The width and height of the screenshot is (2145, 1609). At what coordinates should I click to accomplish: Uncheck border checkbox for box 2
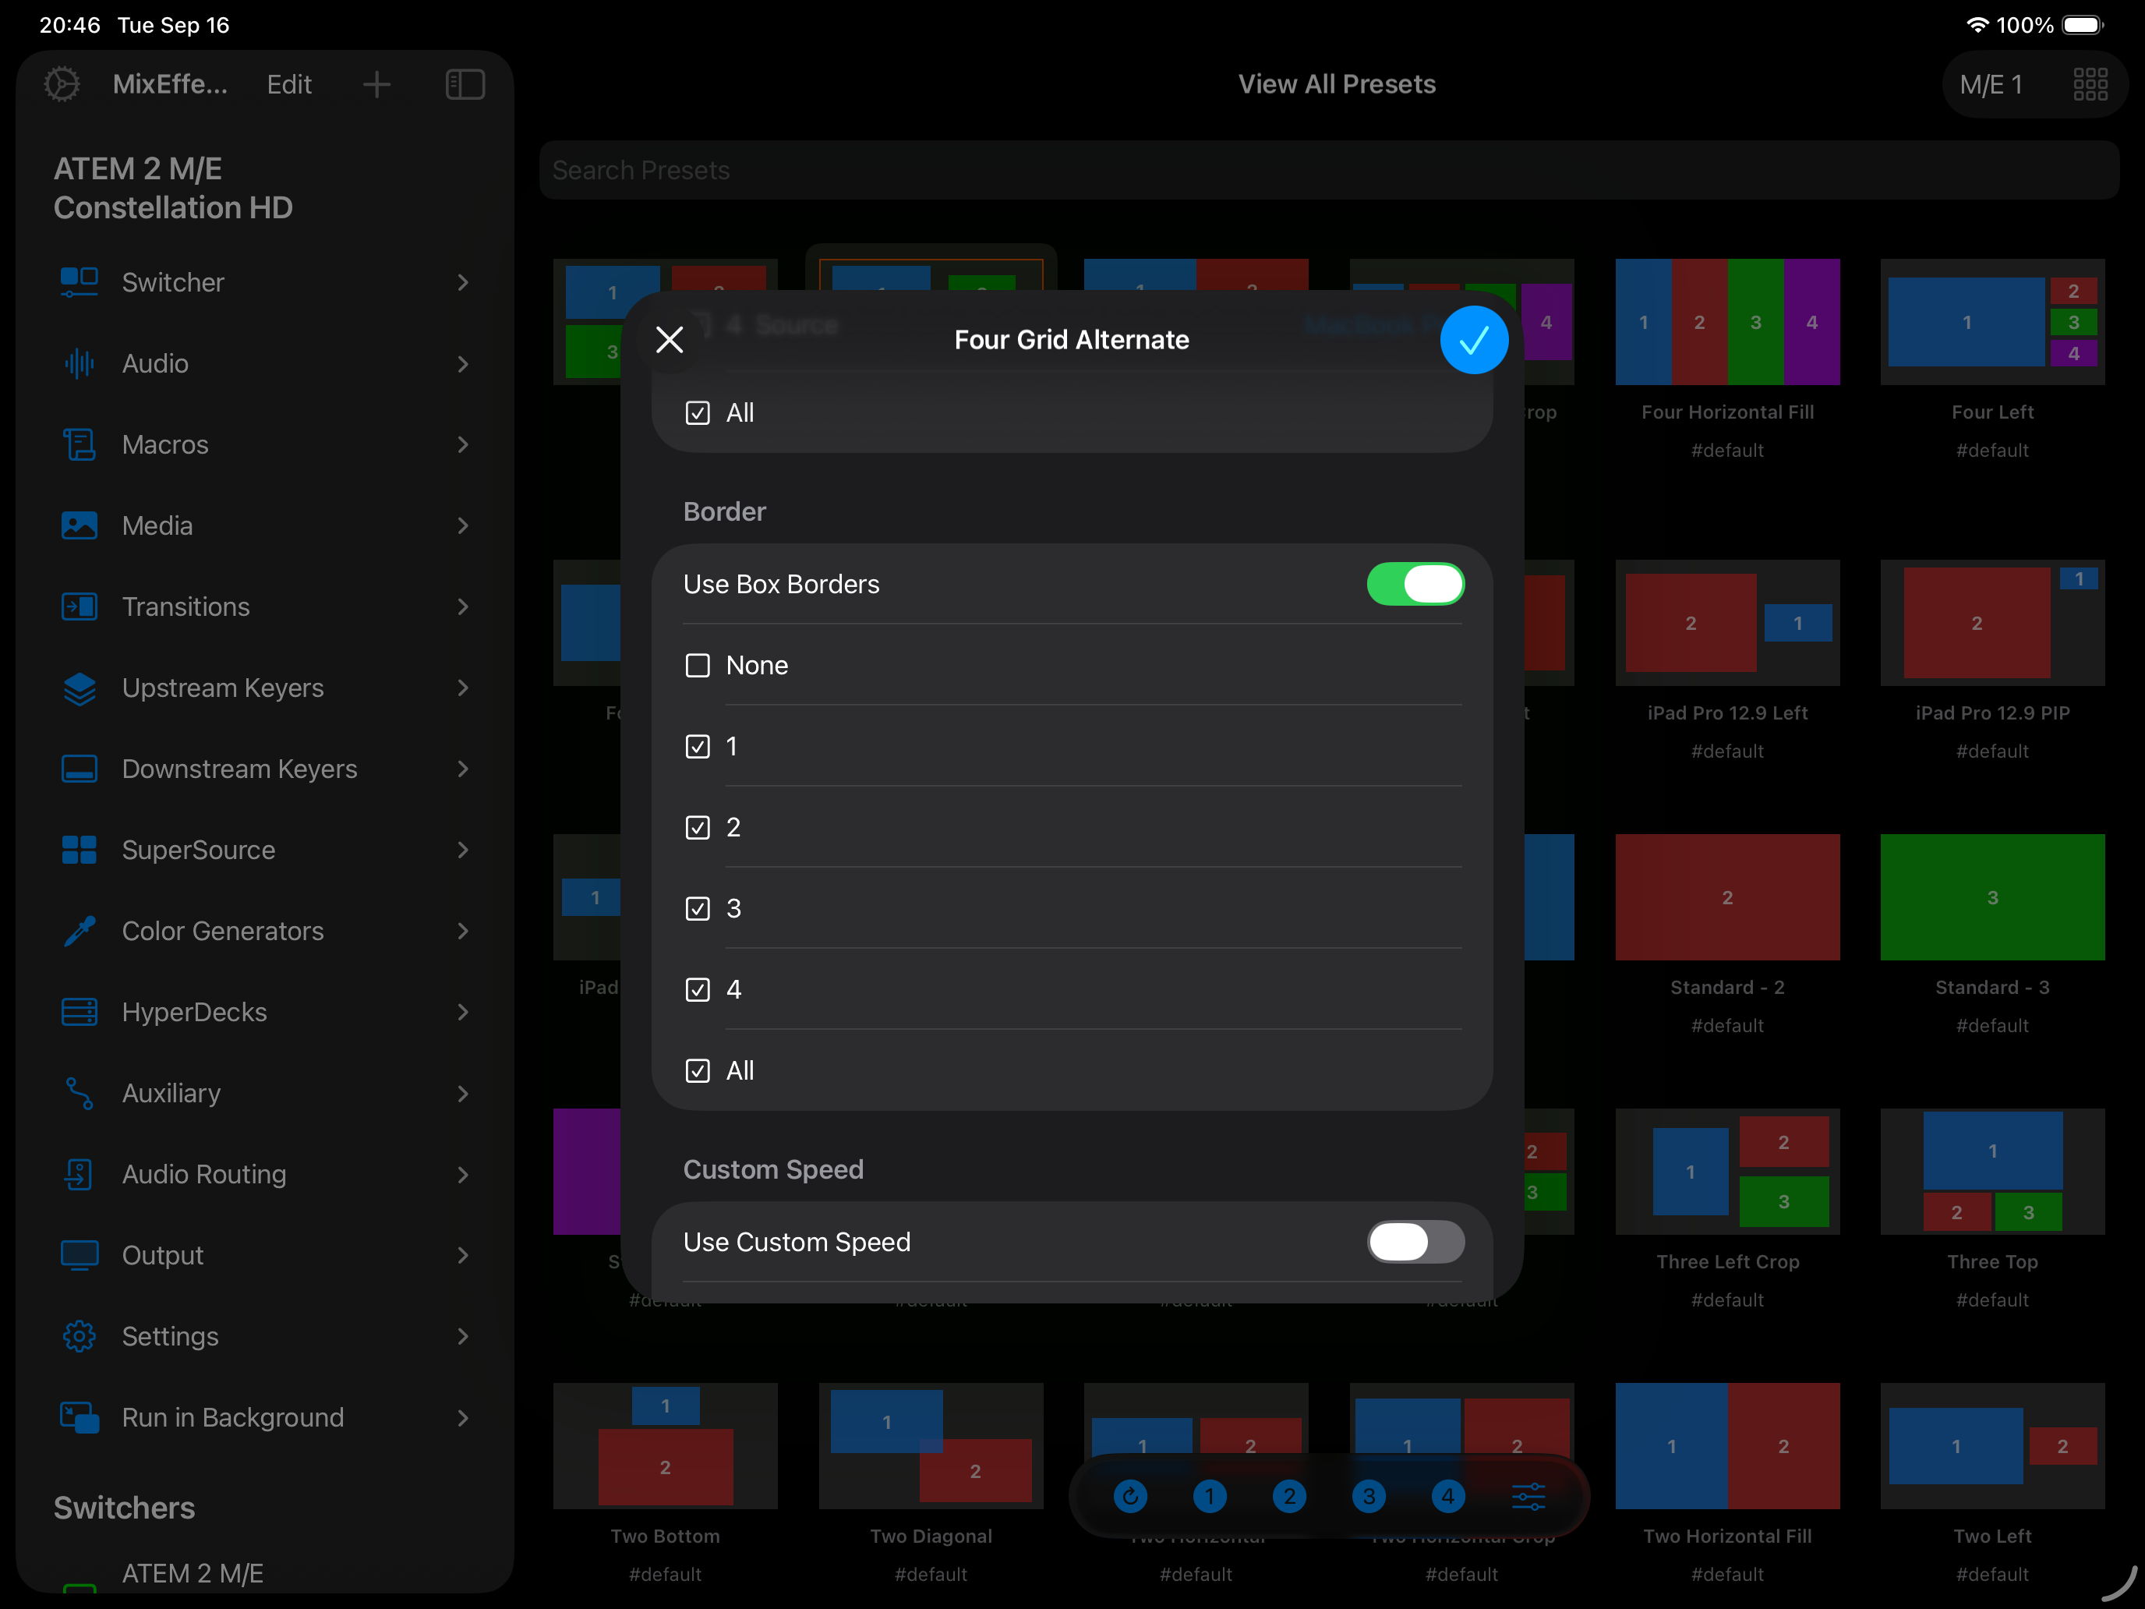coord(698,827)
